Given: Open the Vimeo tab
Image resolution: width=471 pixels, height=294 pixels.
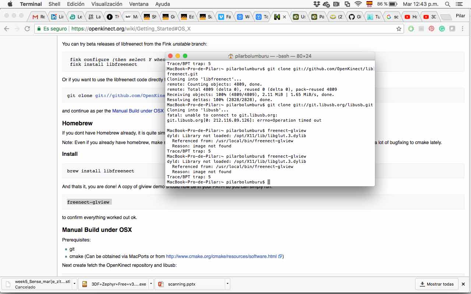Looking at the screenshot, I should pyautogui.click(x=225, y=17).
